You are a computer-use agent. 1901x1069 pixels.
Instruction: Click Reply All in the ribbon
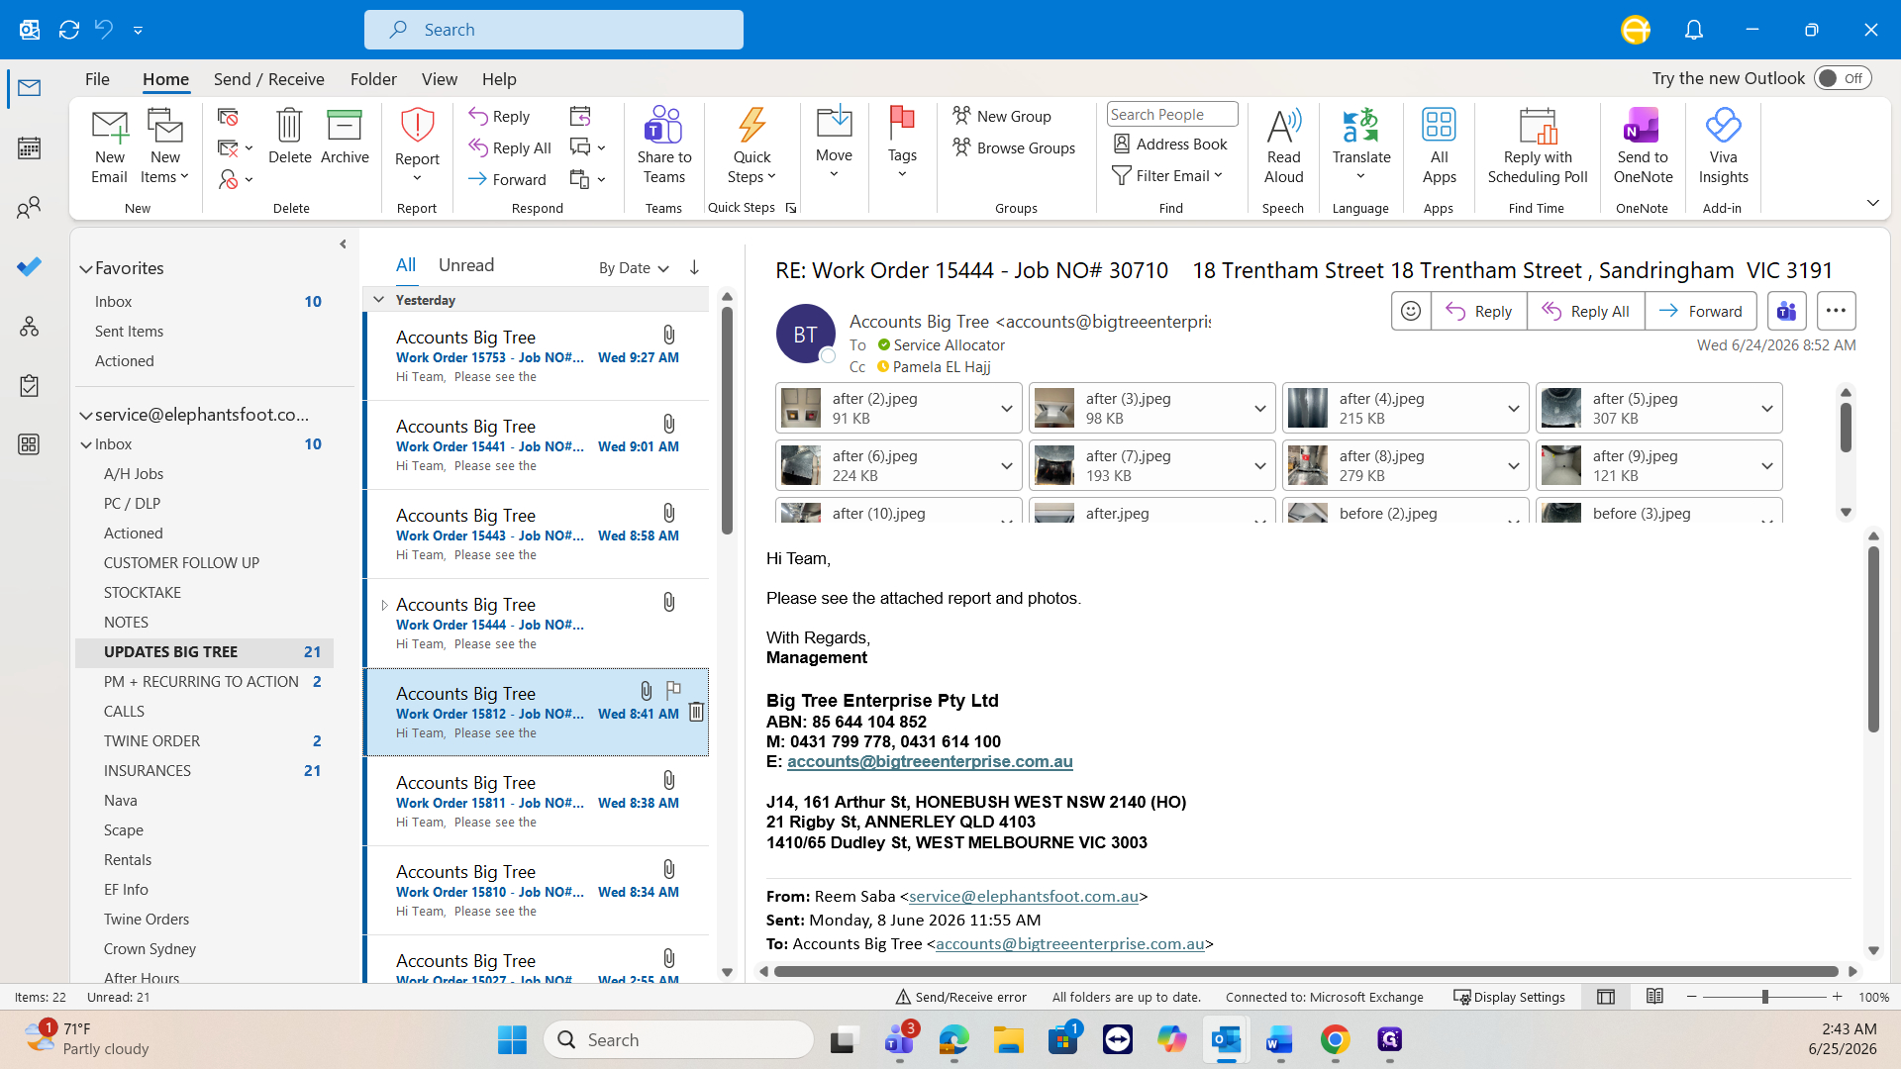[510, 147]
